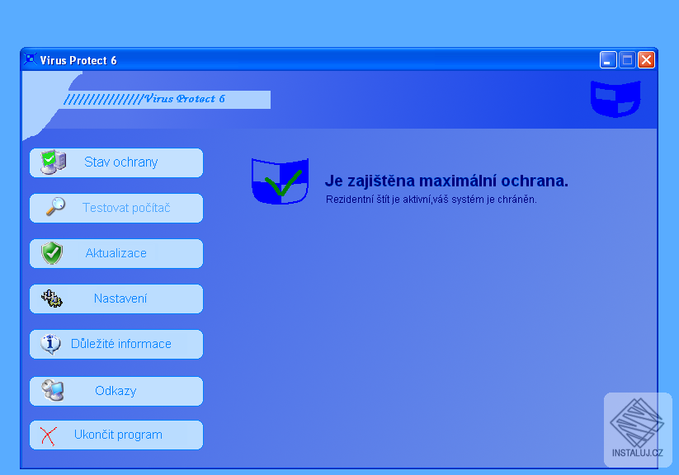Click the blue shield logo in header
This screenshot has height=475, width=679.
point(615,99)
